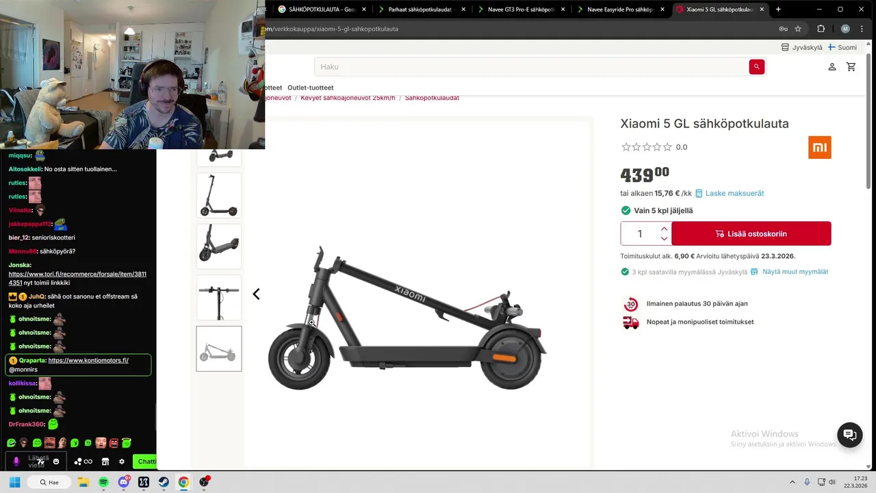Viewport: 876px width, 493px height.
Task: Click the product quantity input field
Action: click(640, 233)
